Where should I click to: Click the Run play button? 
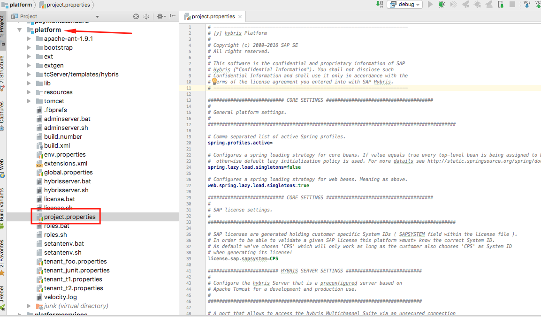pos(430,5)
